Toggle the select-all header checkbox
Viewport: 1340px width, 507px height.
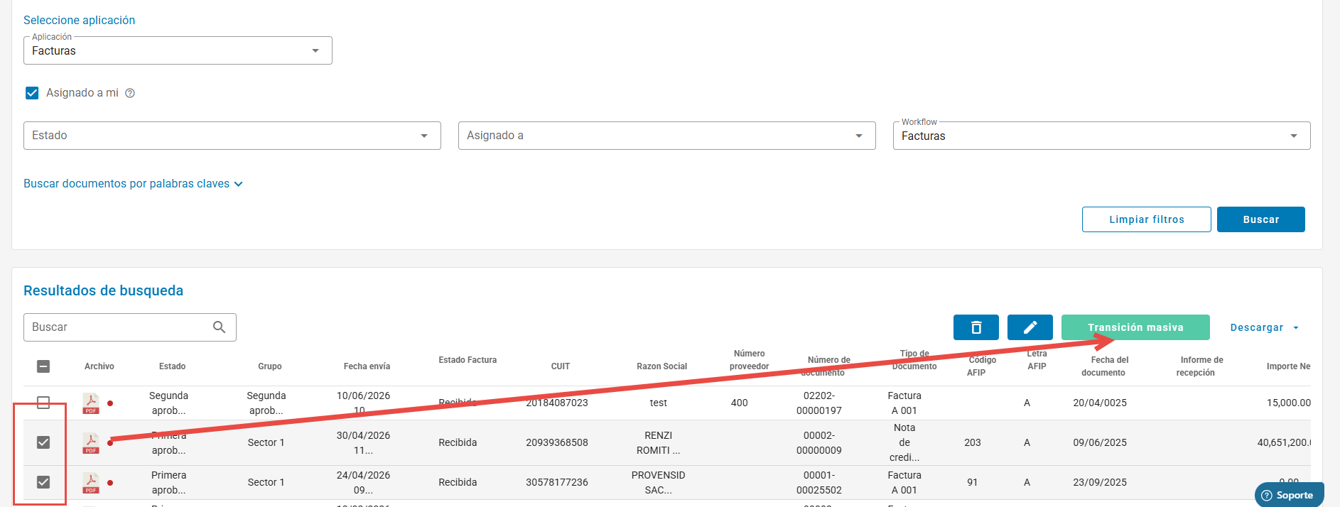[x=43, y=366]
